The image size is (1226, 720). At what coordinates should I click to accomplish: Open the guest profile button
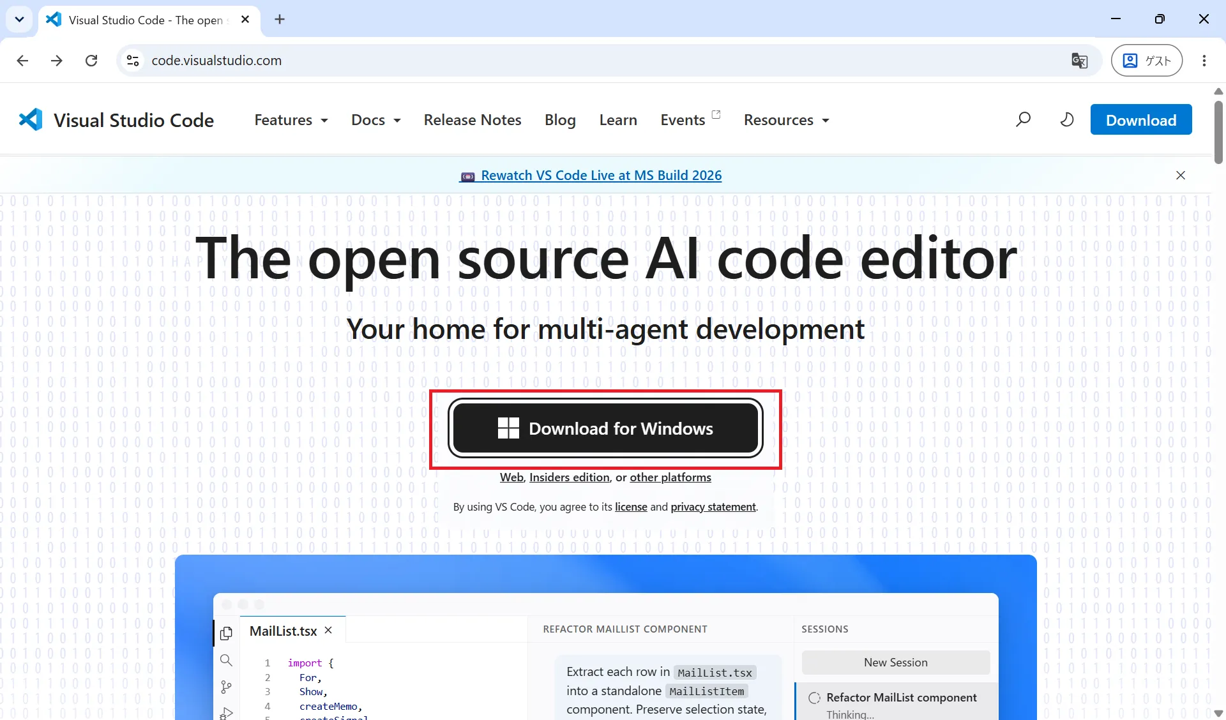point(1147,61)
